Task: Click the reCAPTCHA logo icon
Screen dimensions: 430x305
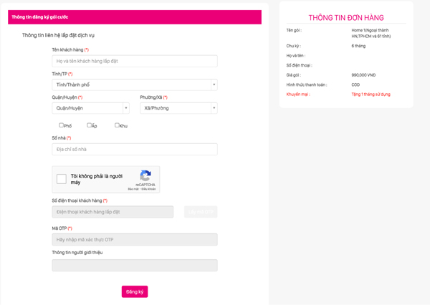Action: point(145,175)
